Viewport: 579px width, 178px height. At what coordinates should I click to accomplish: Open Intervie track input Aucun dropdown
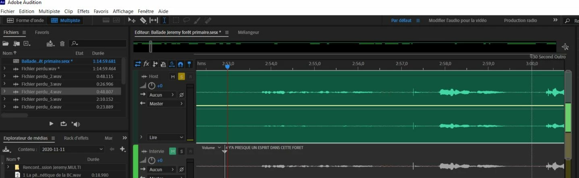162,170
